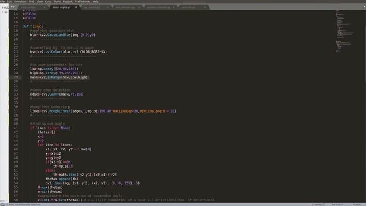Open the Find menu
The height and width of the screenshot is (206, 366).
[x=31, y=1]
